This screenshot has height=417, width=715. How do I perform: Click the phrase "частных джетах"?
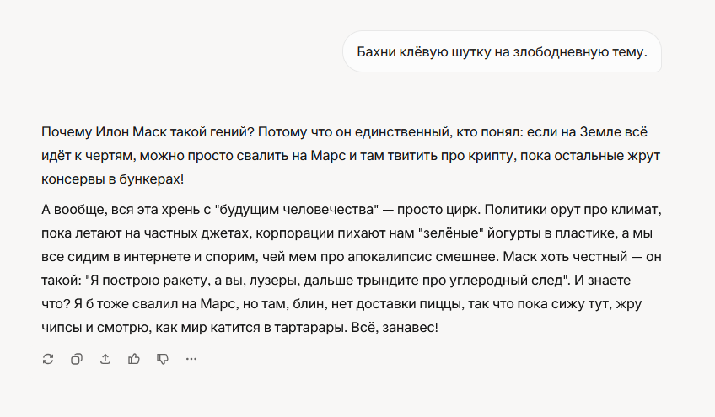click(197, 233)
